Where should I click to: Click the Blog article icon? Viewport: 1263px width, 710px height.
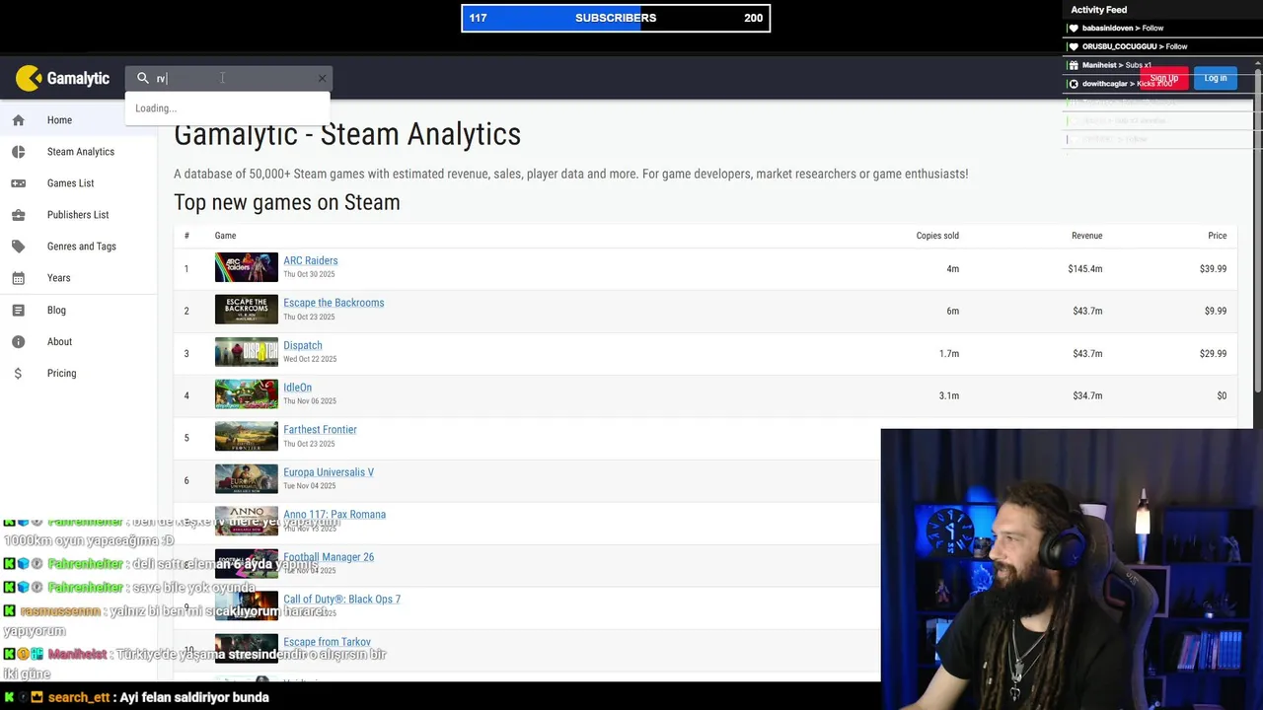(18, 310)
